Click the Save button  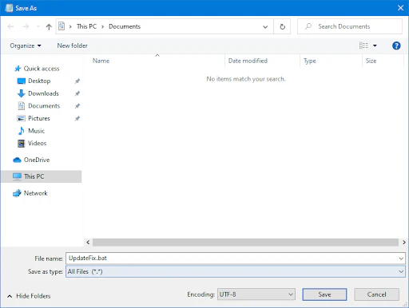(x=324, y=294)
